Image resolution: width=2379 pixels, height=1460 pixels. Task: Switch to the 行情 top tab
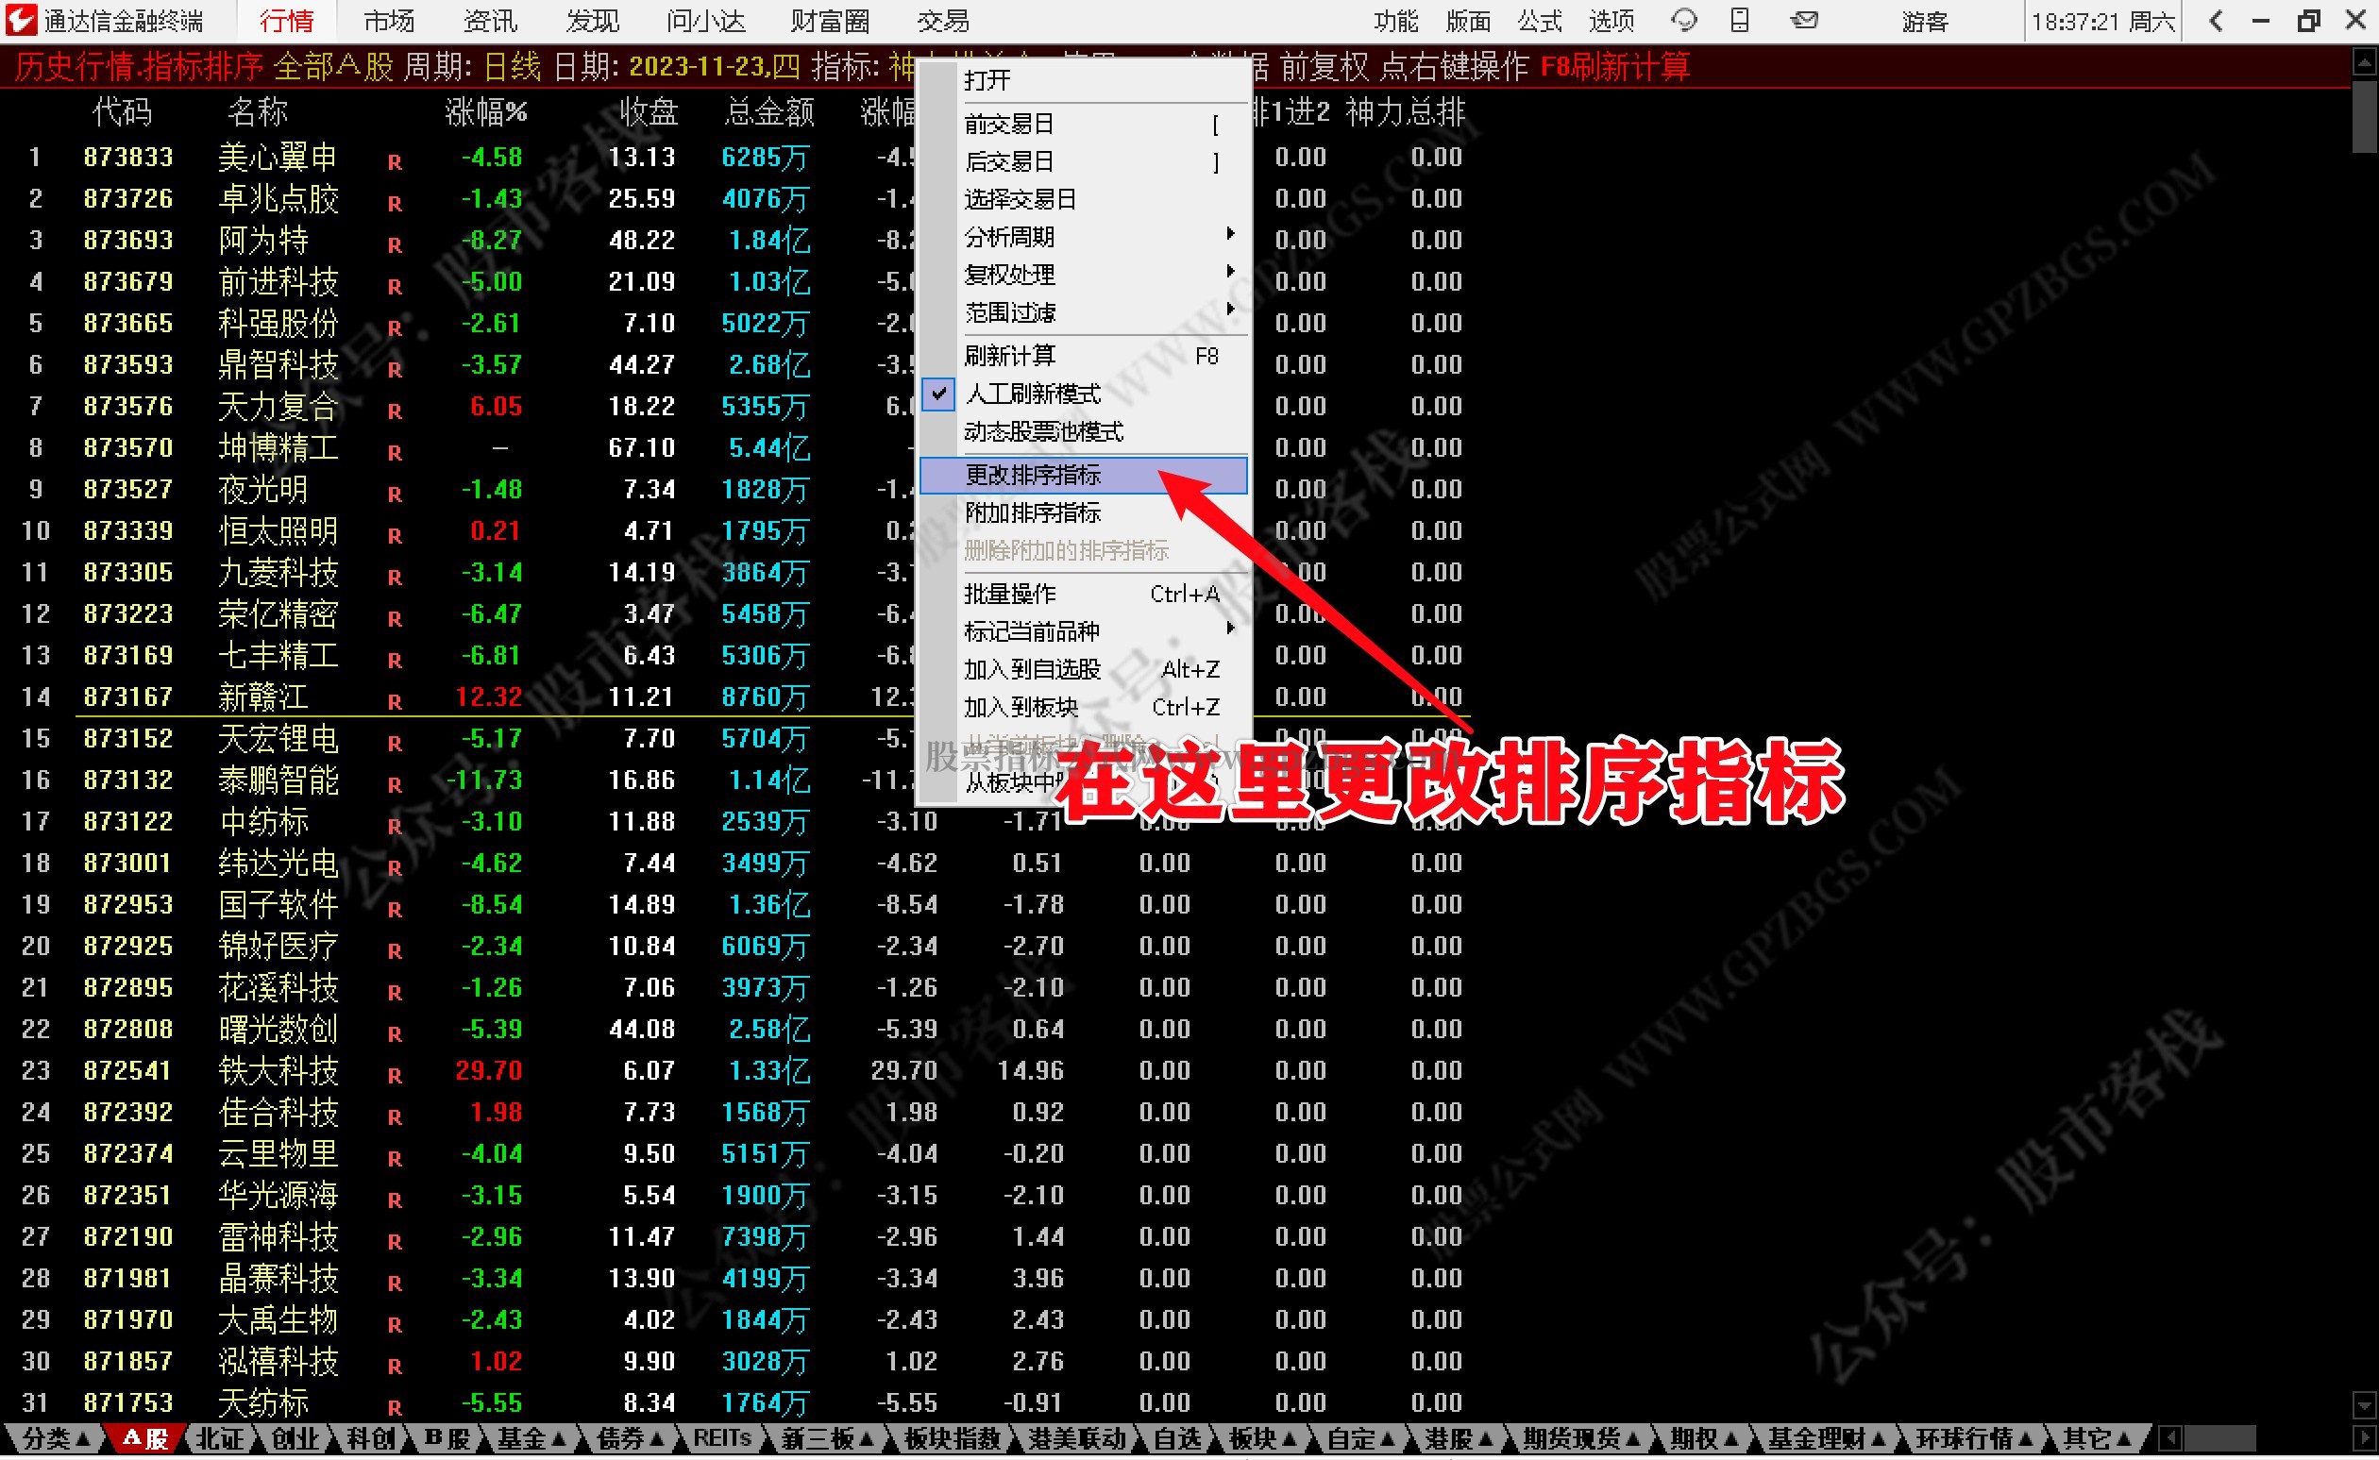(287, 20)
